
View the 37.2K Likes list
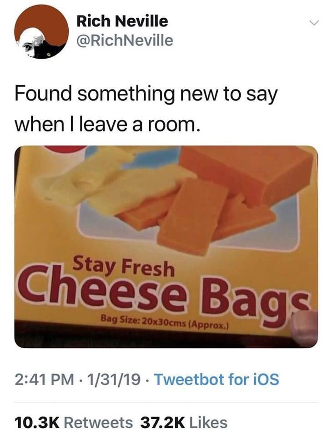pos(184,423)
